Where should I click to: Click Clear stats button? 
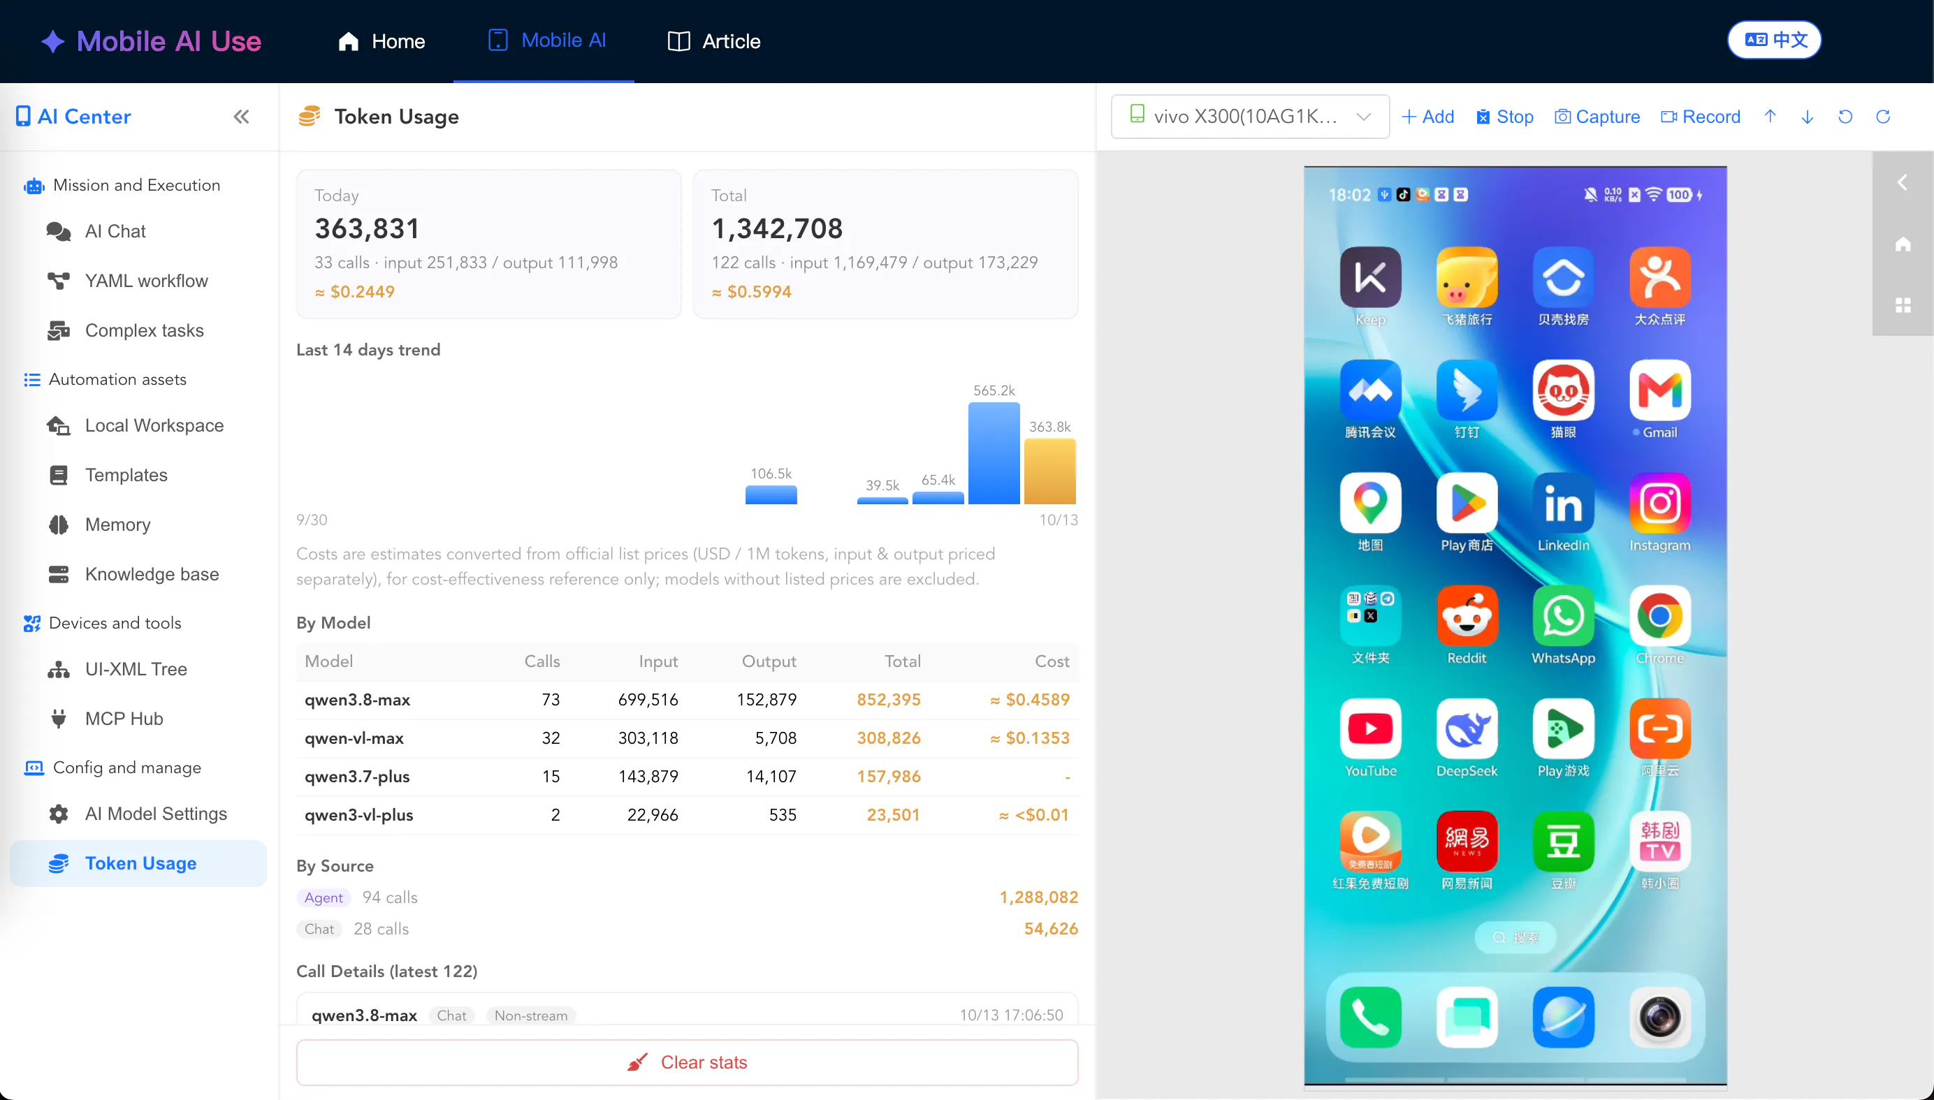[x=687, y=1062]
